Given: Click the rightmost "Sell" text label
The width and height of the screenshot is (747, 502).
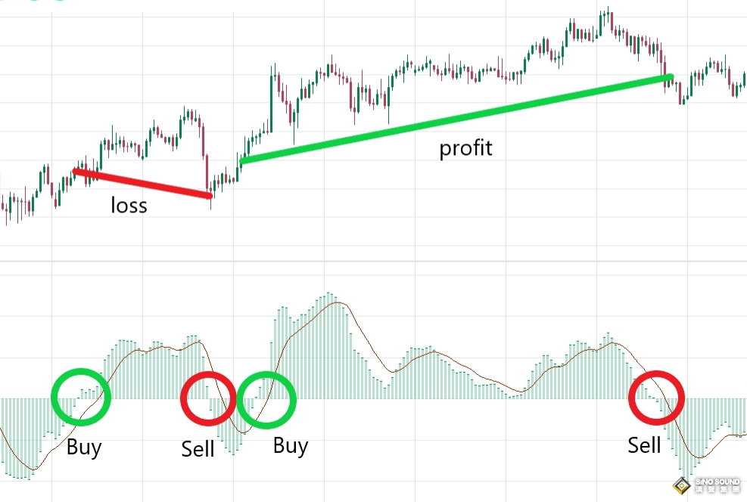Looking at the screenshot, I should [644, 445].
